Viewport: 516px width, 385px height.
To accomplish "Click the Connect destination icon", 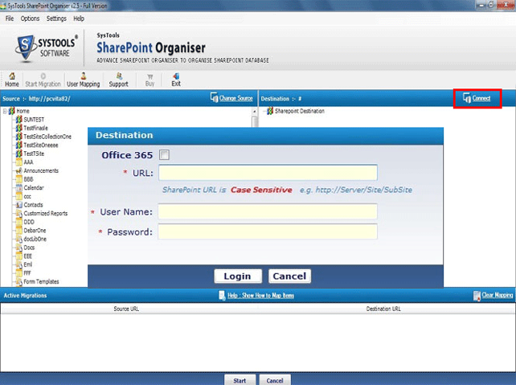I will (x=467, y=98).
